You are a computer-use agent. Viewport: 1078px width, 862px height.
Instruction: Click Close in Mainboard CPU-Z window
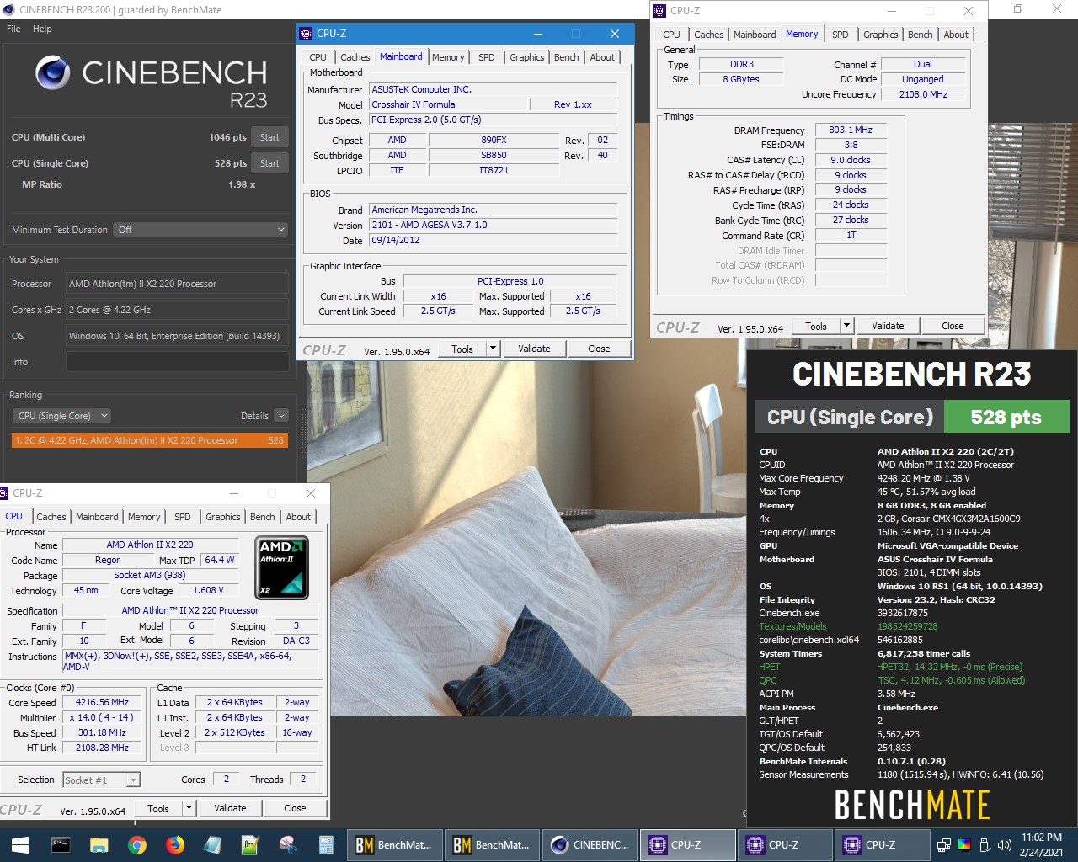(599, 349)
